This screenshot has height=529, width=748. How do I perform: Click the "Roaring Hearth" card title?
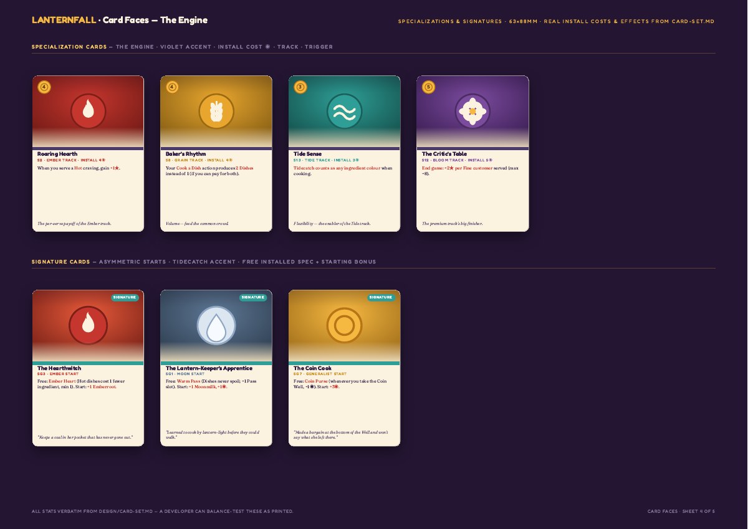pyautogui.click(x=57, y=154)
